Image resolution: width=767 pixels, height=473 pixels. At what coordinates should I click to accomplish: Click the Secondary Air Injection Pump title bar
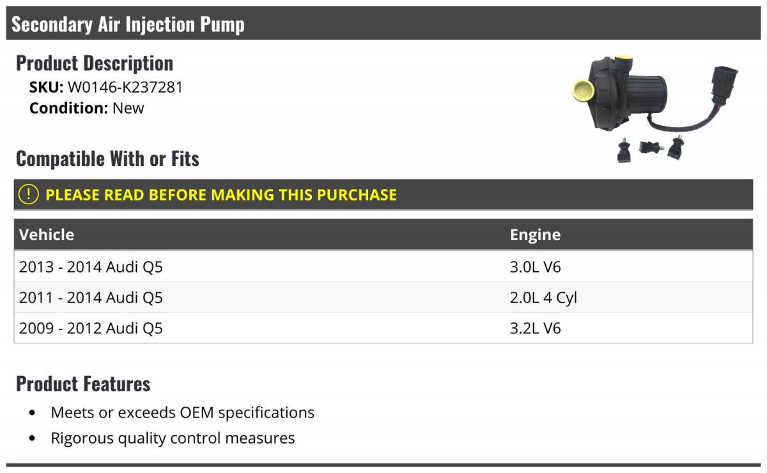click(x=383, y=24)
